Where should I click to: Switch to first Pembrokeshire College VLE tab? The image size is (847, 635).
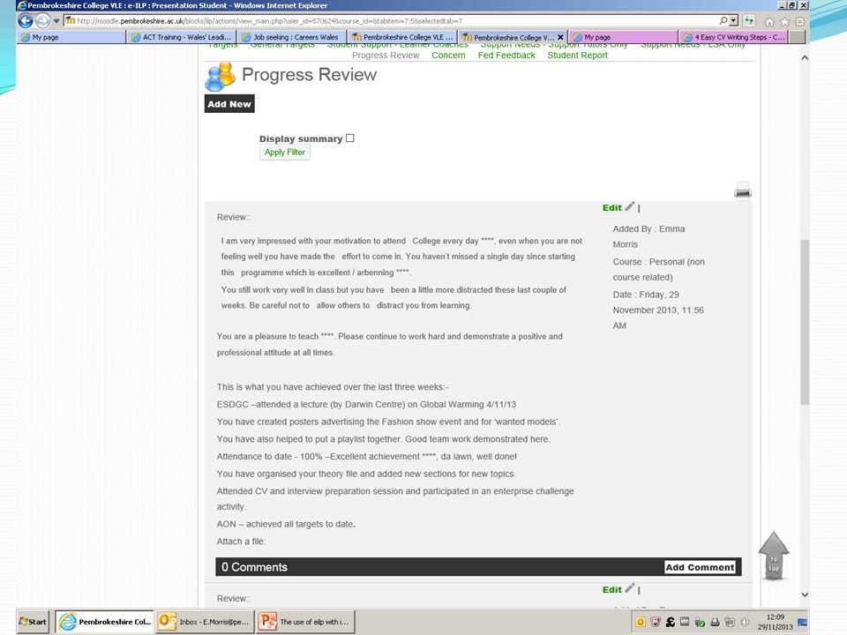tap(402, 37)
